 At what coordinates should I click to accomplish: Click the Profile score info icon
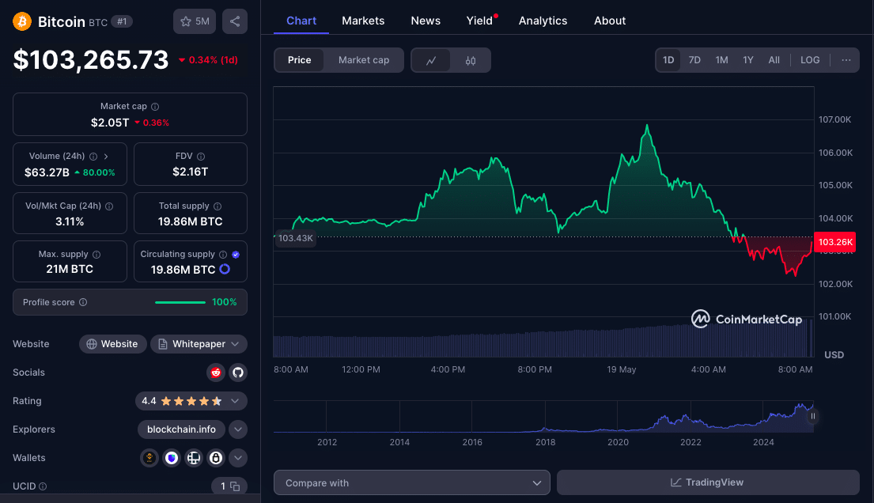coord(83,302)
